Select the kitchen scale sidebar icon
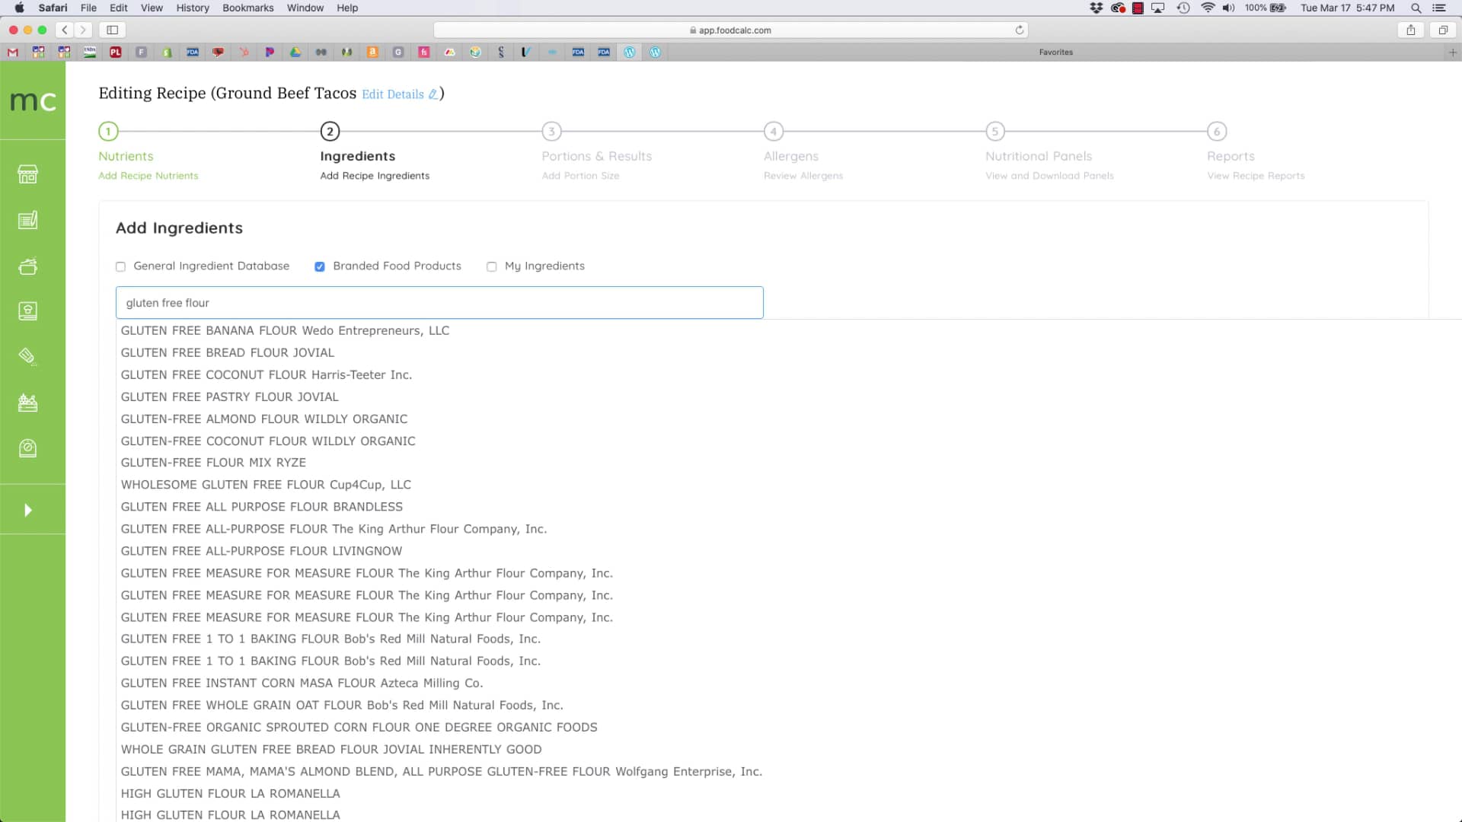This screenshot has width=1462, height=822. tap(27, 448)
